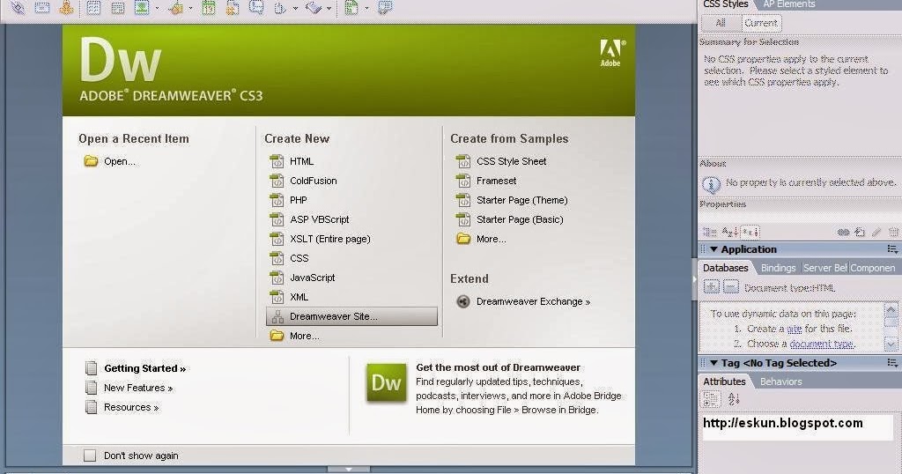Open the Tag panel options menu

(892, 363)
